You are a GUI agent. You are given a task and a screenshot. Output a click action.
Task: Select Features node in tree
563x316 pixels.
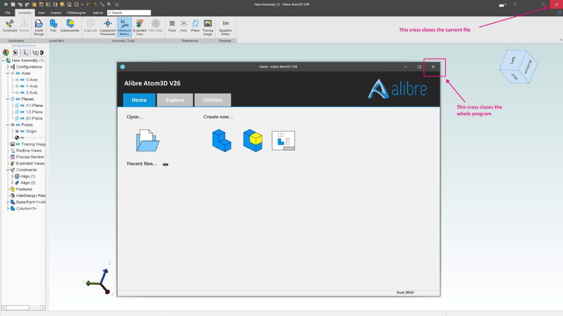coord(24,189)
